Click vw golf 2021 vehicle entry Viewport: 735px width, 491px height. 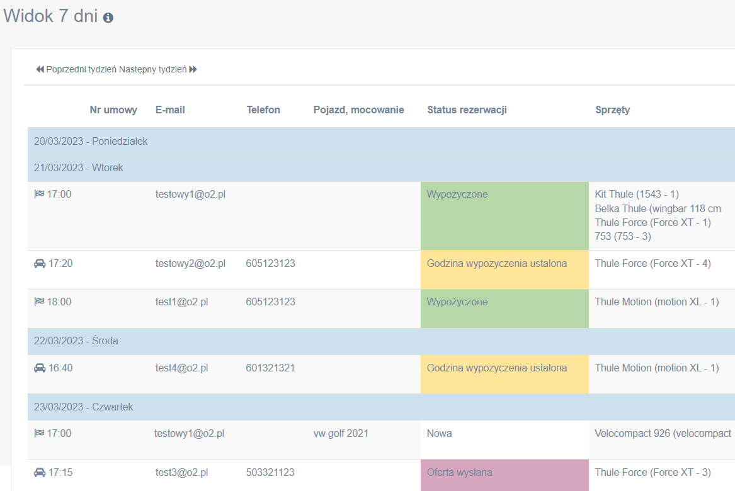point(341,433)
